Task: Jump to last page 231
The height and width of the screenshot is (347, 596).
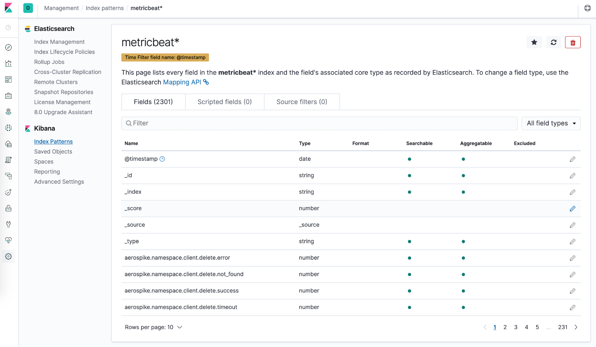Action: (x=563, y=327)
